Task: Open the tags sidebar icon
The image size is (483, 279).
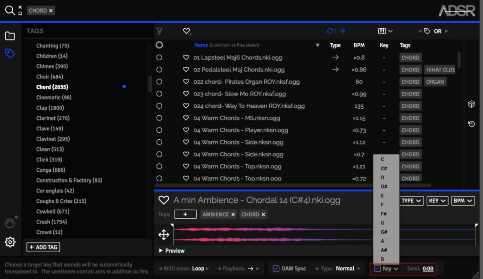Action: 10,54
